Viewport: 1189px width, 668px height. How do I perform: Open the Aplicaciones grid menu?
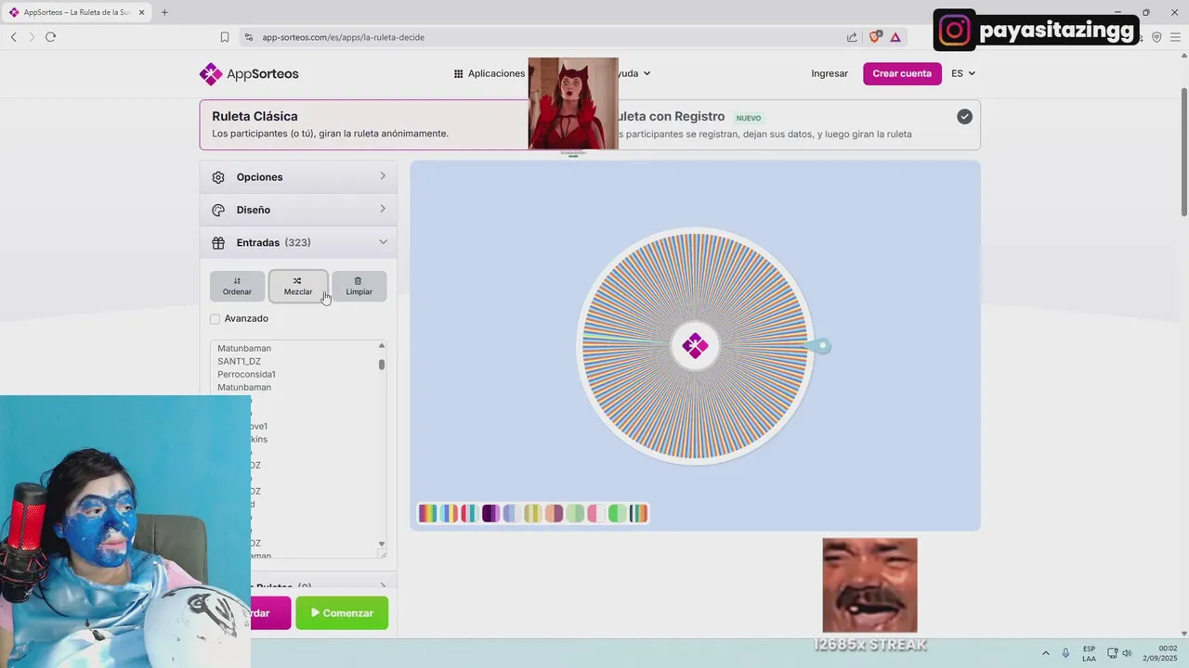[490, 73]
